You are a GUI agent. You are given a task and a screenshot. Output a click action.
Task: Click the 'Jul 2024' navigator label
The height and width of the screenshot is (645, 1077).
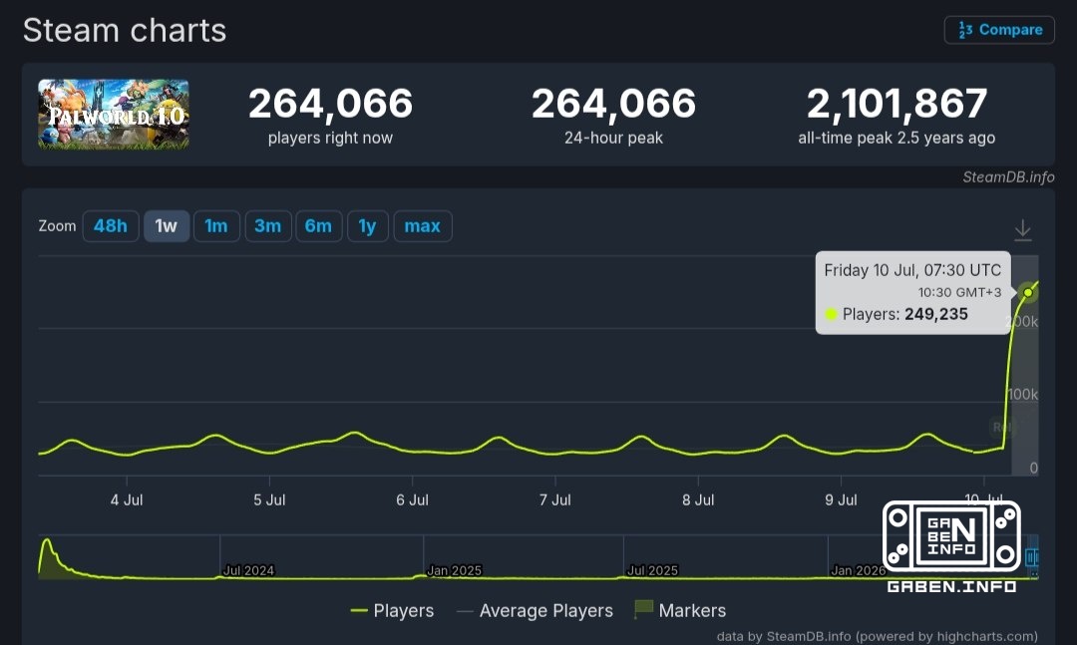248,570
